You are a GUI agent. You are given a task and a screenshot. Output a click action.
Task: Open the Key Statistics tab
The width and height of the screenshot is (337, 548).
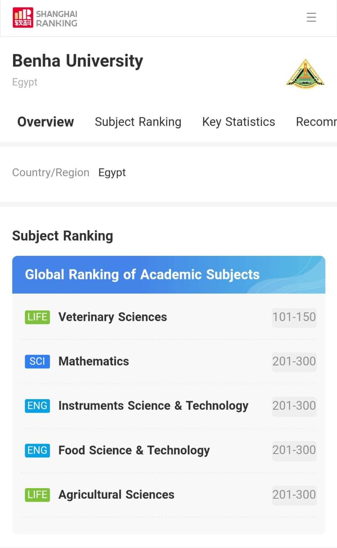pos(238,122)
